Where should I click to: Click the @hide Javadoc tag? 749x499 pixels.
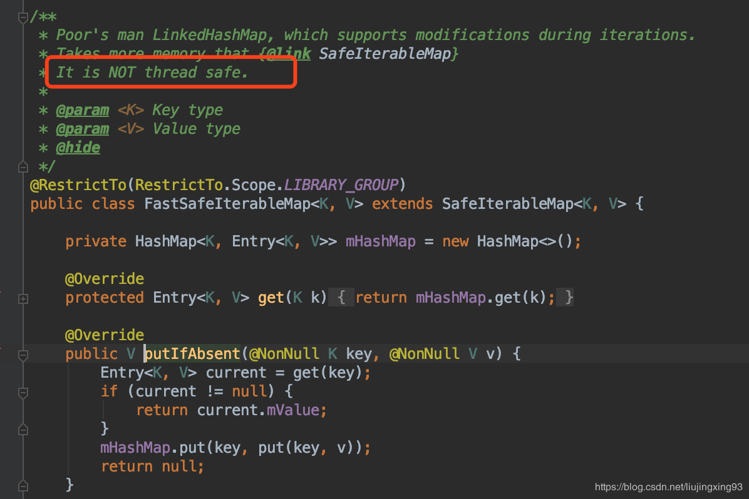pos(78,148)
